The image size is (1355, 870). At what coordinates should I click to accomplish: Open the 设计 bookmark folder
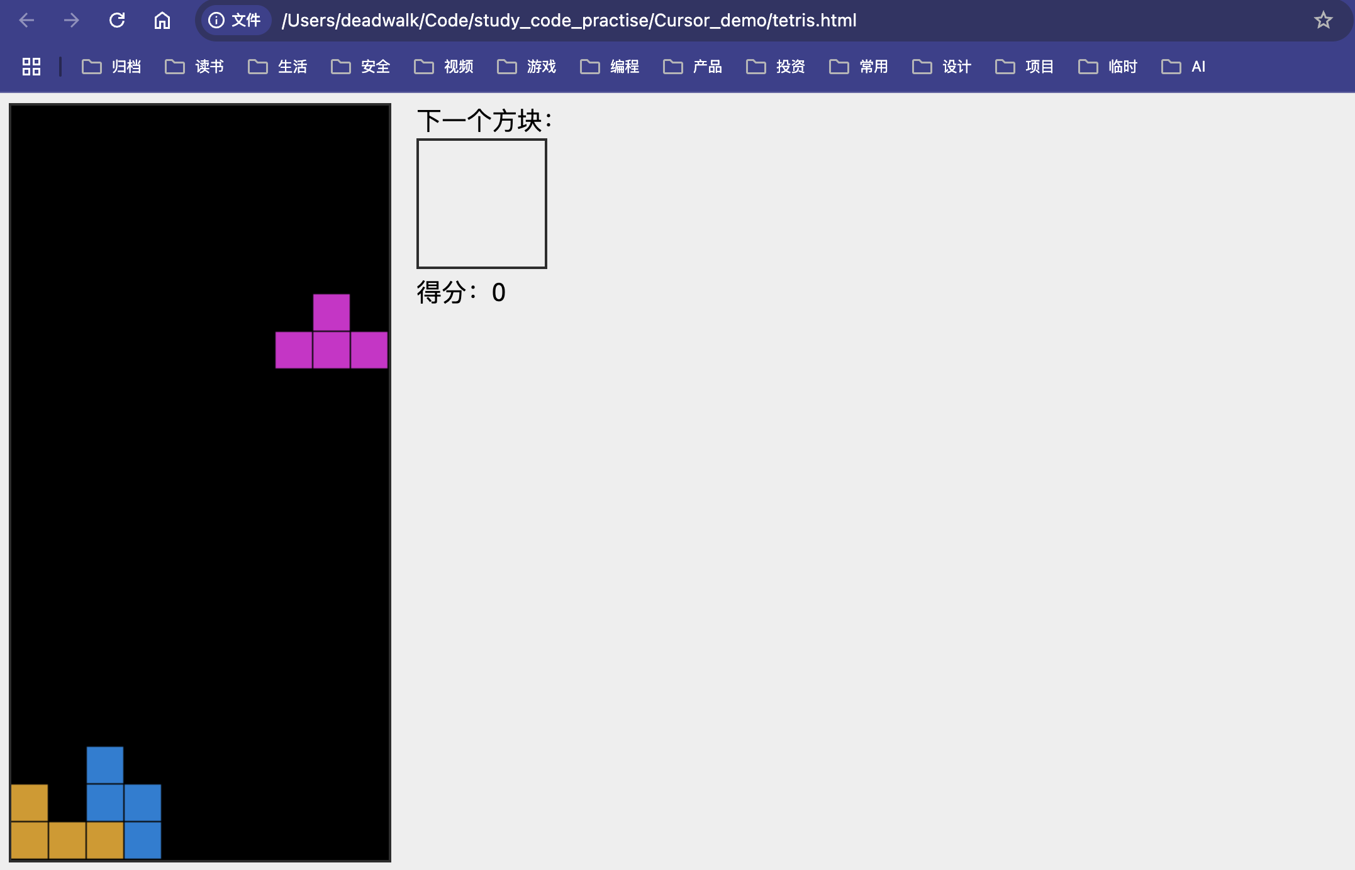click(942, 67)
